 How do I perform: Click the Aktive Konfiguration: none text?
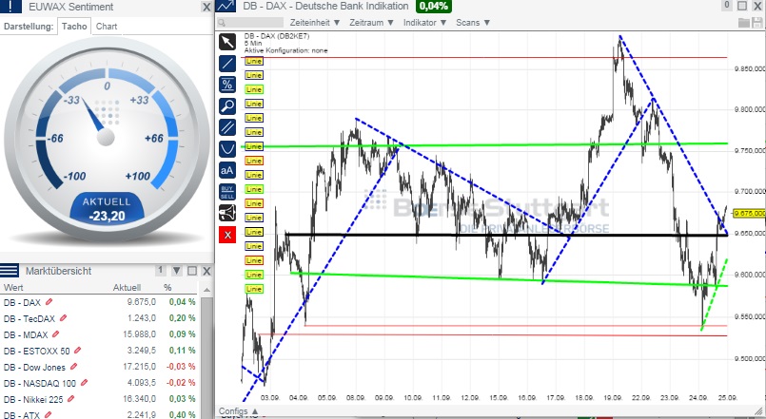pyautogui.click(x=286, y=50)
